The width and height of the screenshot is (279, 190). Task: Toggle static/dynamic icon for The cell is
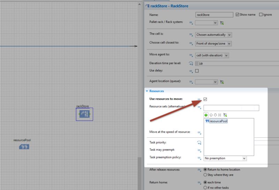tap(191, 35)
